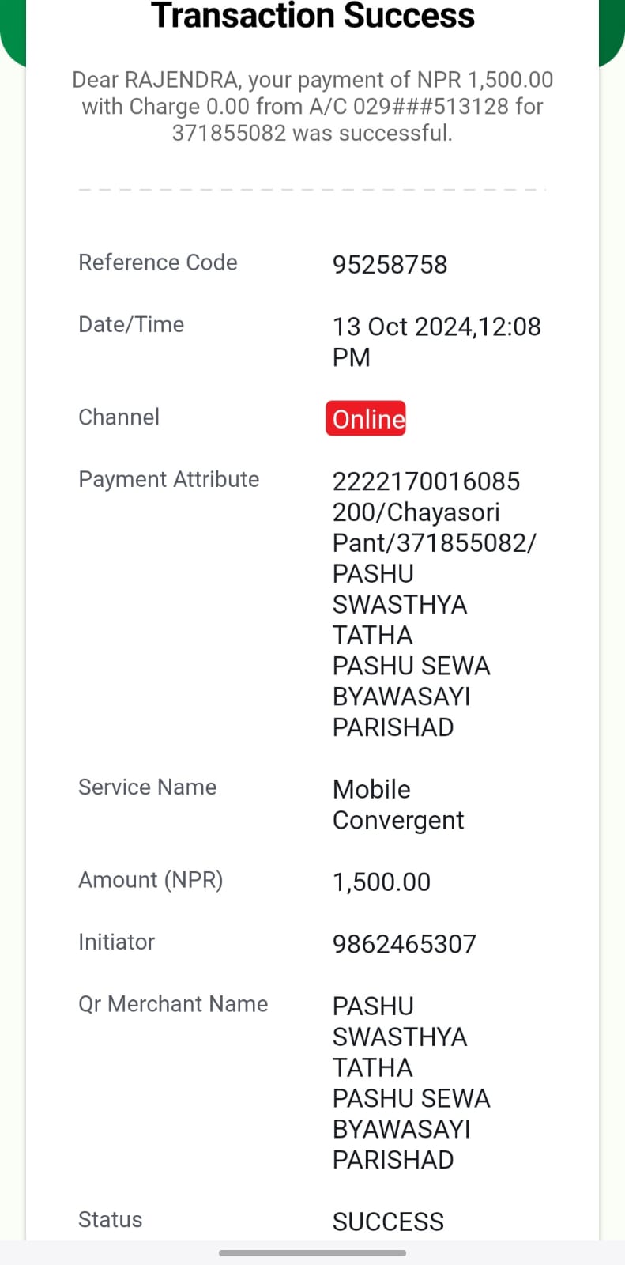Tap the red Online channel badge
This screenshot has height=1265, width=625.
366,418
